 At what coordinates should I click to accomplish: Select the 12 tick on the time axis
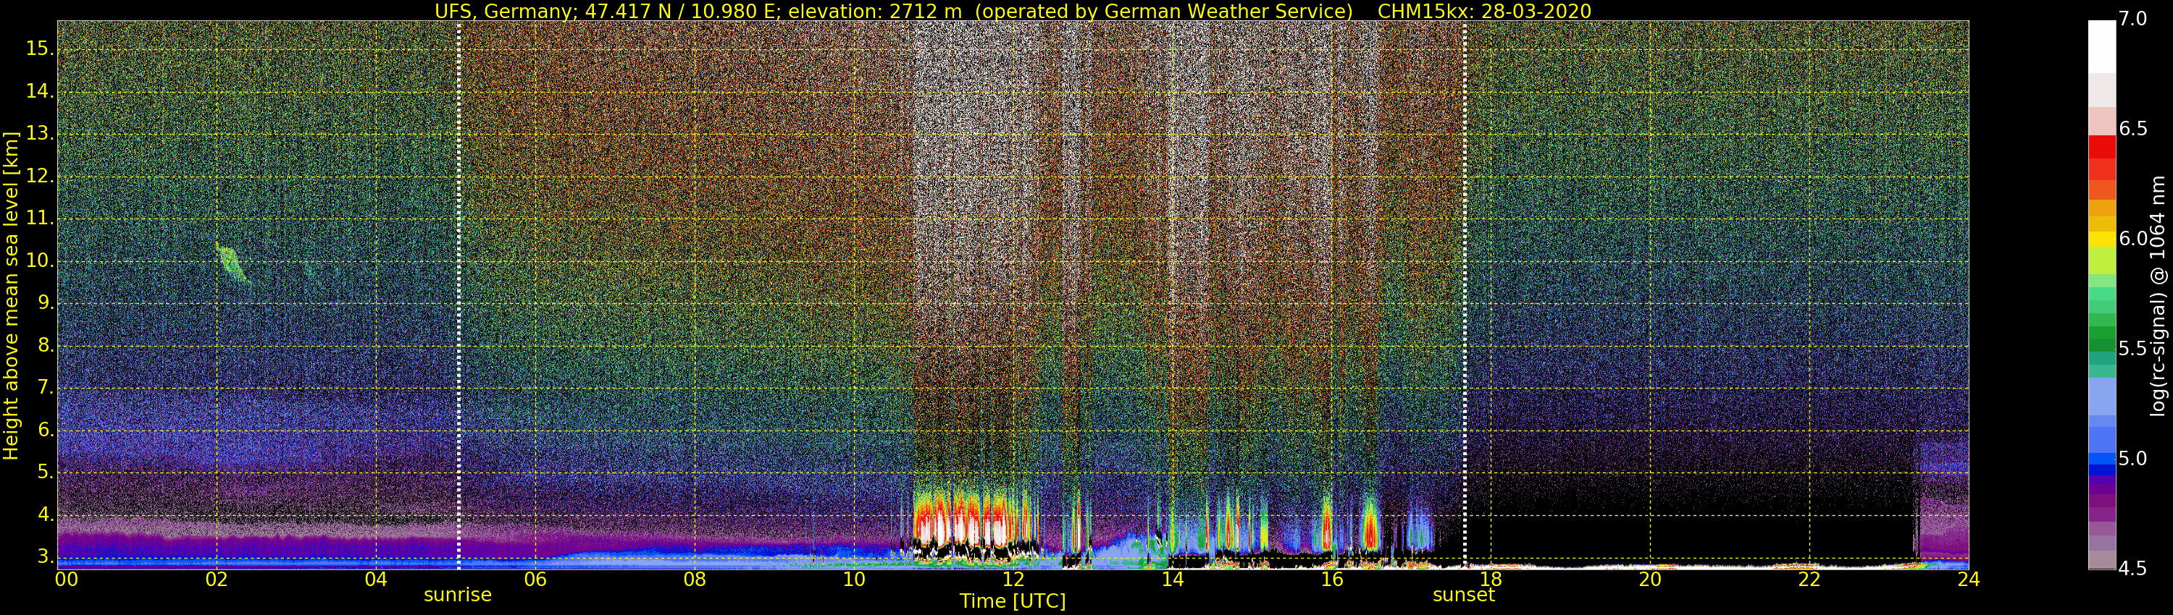click(x=1013, y=580)
